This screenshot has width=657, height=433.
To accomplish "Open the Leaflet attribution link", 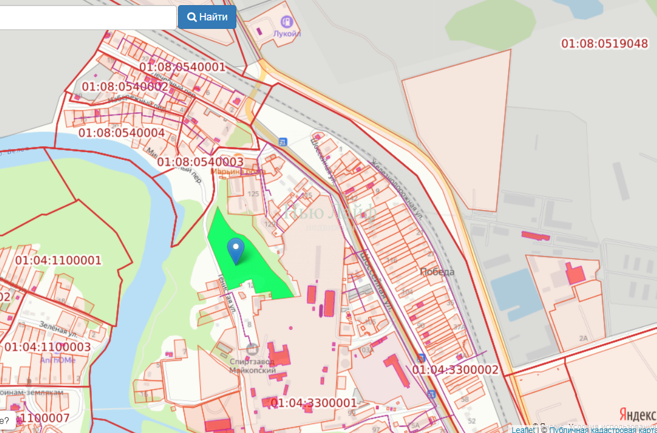I will [x=523, y=430].
